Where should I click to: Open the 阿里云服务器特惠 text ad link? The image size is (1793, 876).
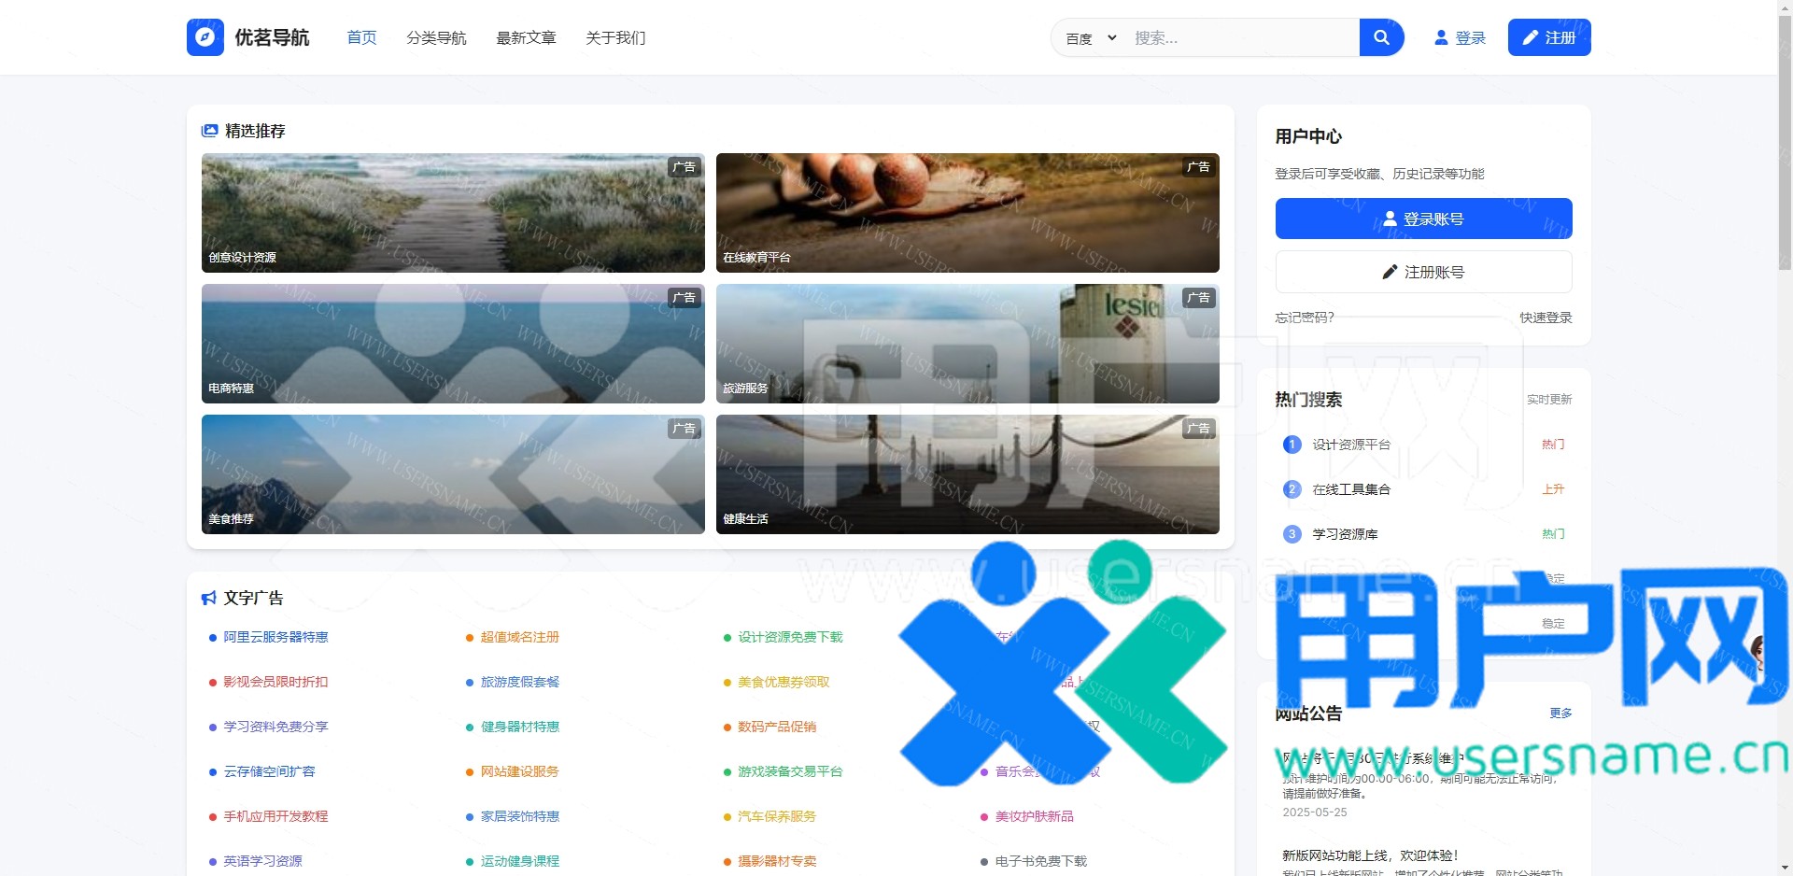tap(275, 637)
